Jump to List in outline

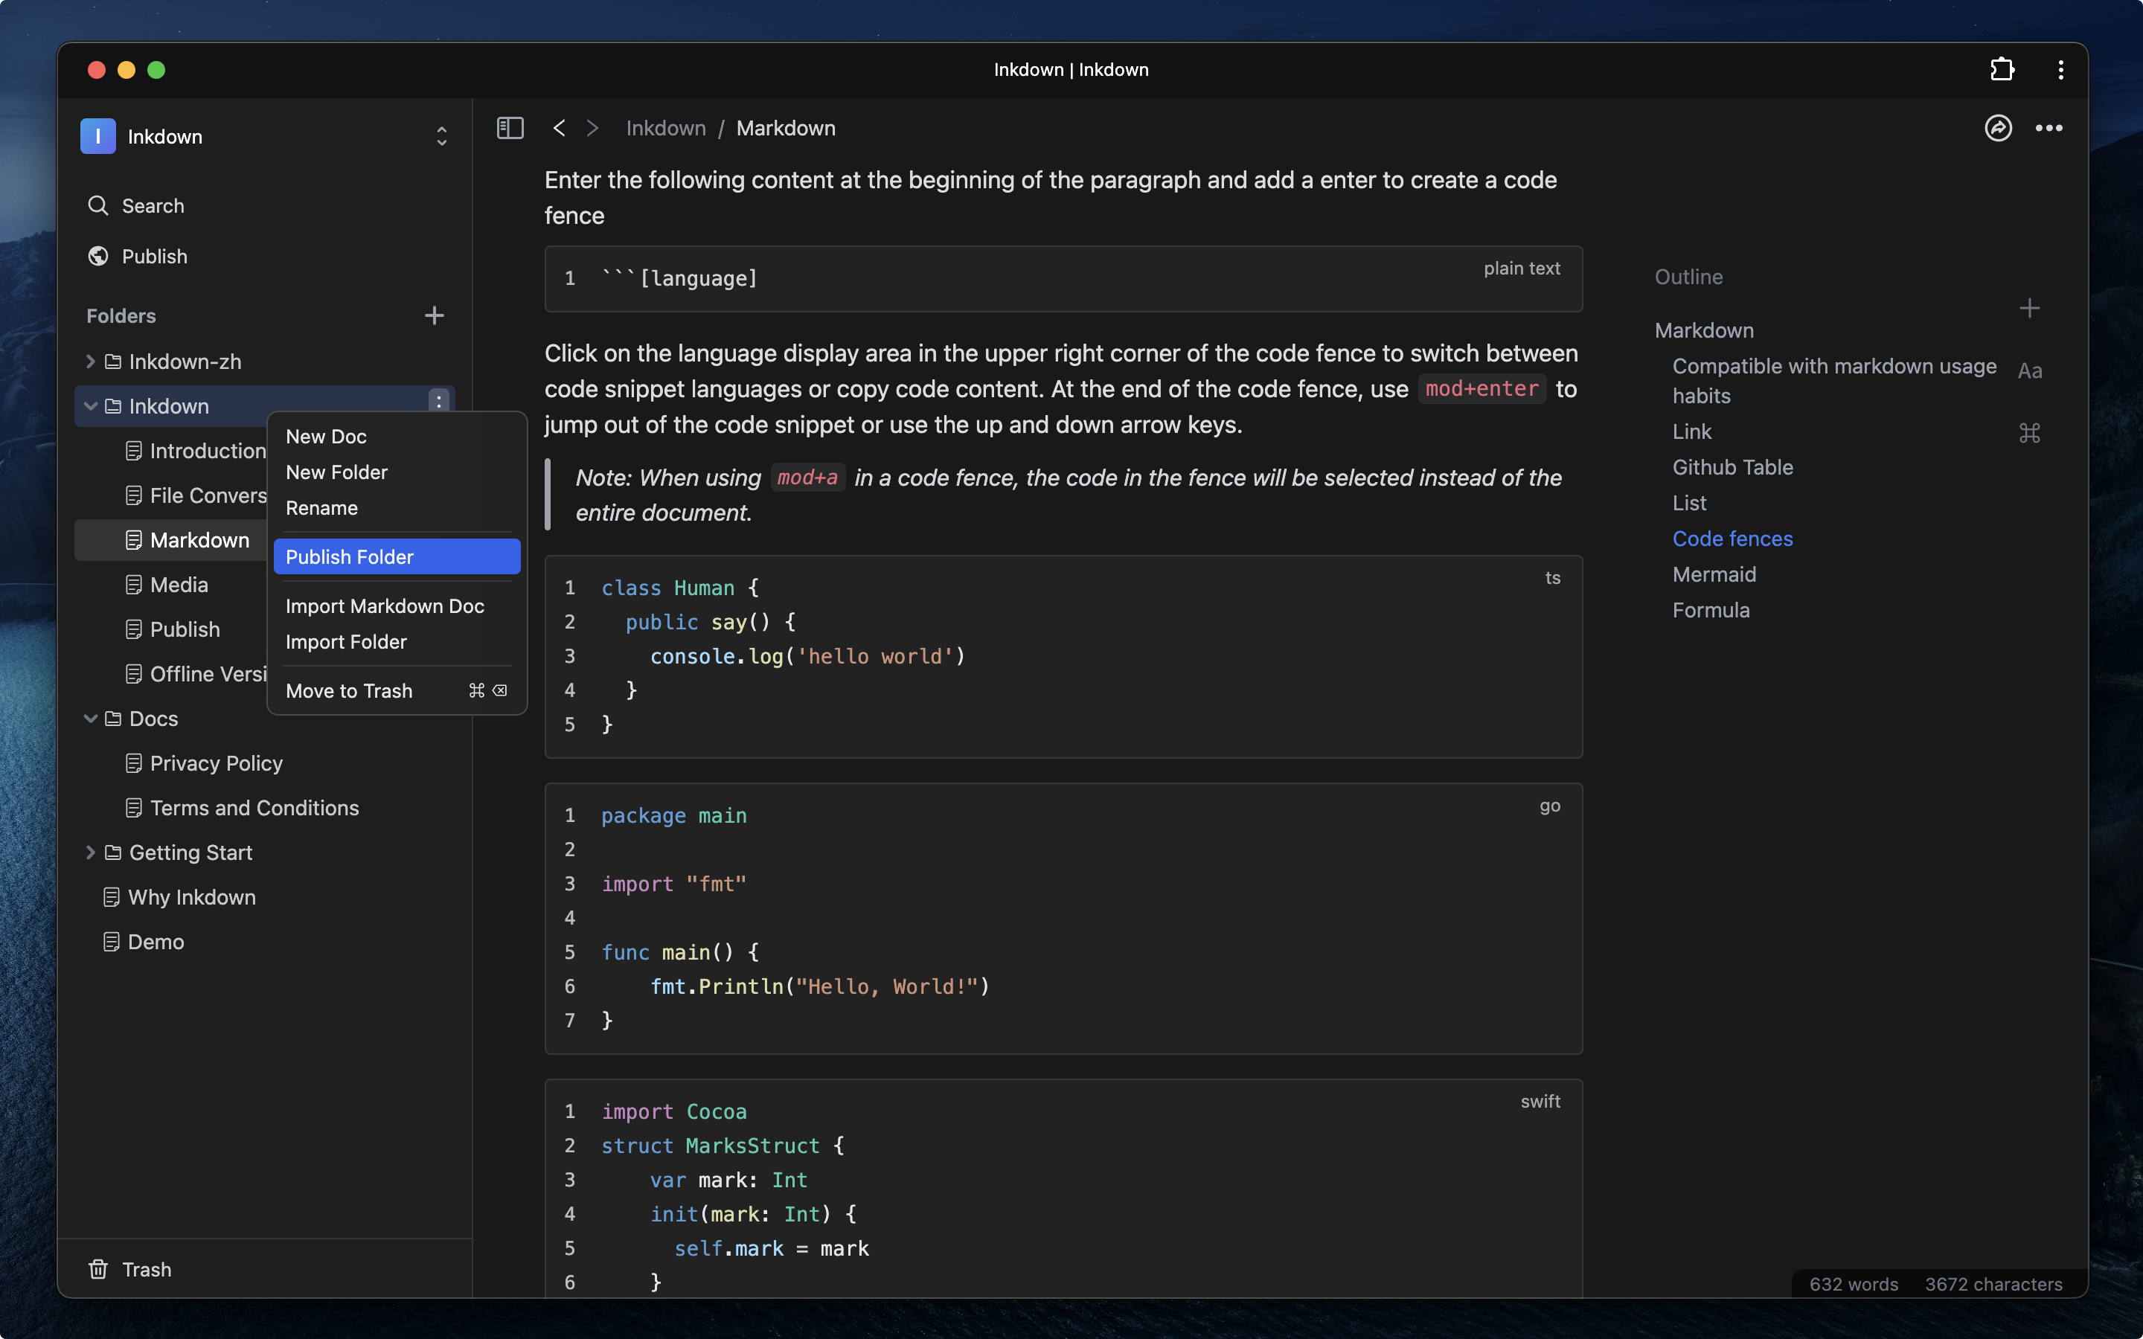(1688, 503)
